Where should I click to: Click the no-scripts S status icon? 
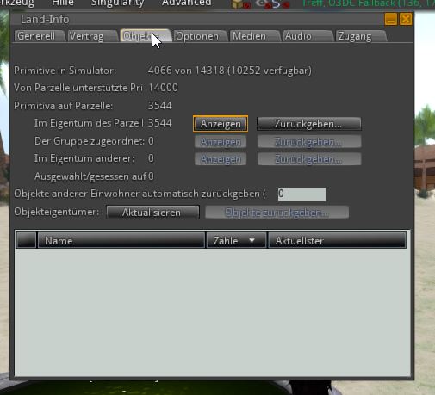tap(280, 4)
